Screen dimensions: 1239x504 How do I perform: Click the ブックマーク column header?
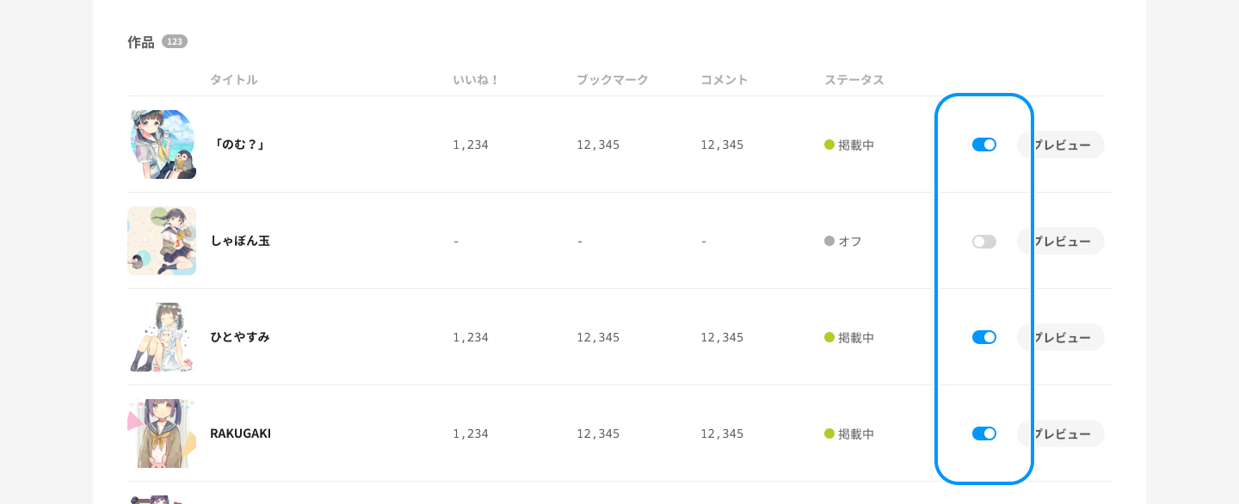click(612, 80)
